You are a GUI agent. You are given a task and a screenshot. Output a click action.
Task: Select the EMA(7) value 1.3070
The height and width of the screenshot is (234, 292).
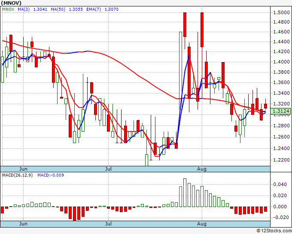pyautogui.click(x=111, y=9)
